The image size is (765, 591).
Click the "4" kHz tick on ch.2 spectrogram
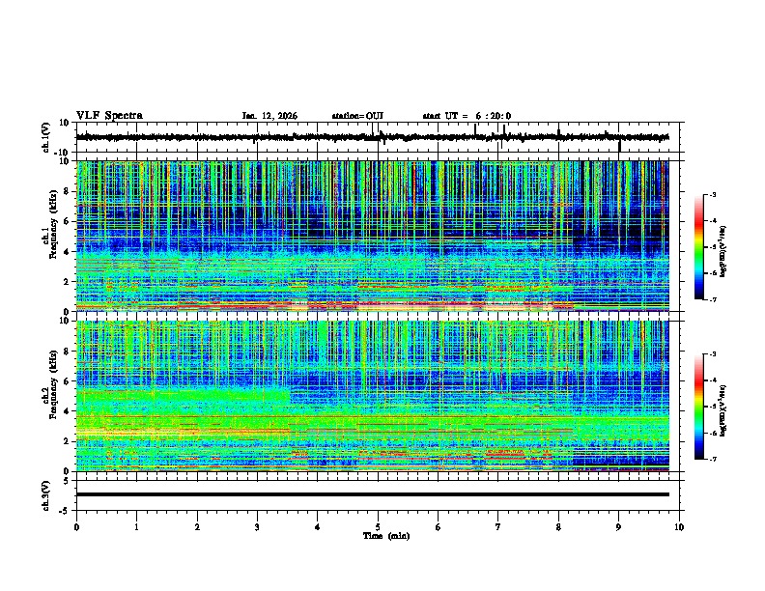click(x=67, y=411)
